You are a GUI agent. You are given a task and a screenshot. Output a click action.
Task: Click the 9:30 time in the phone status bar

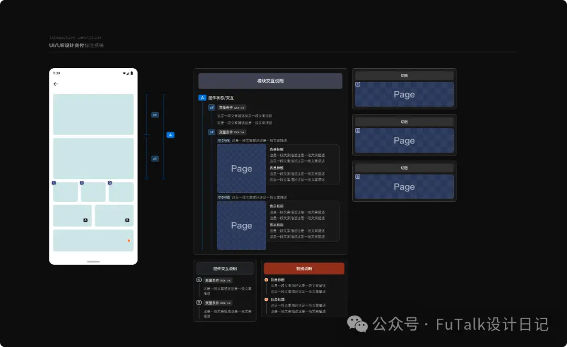(x=56, y=73)
